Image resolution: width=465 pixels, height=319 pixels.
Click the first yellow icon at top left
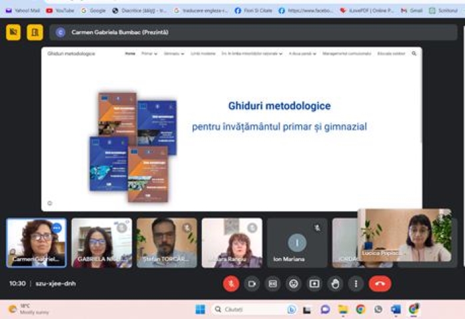[13, 32]
